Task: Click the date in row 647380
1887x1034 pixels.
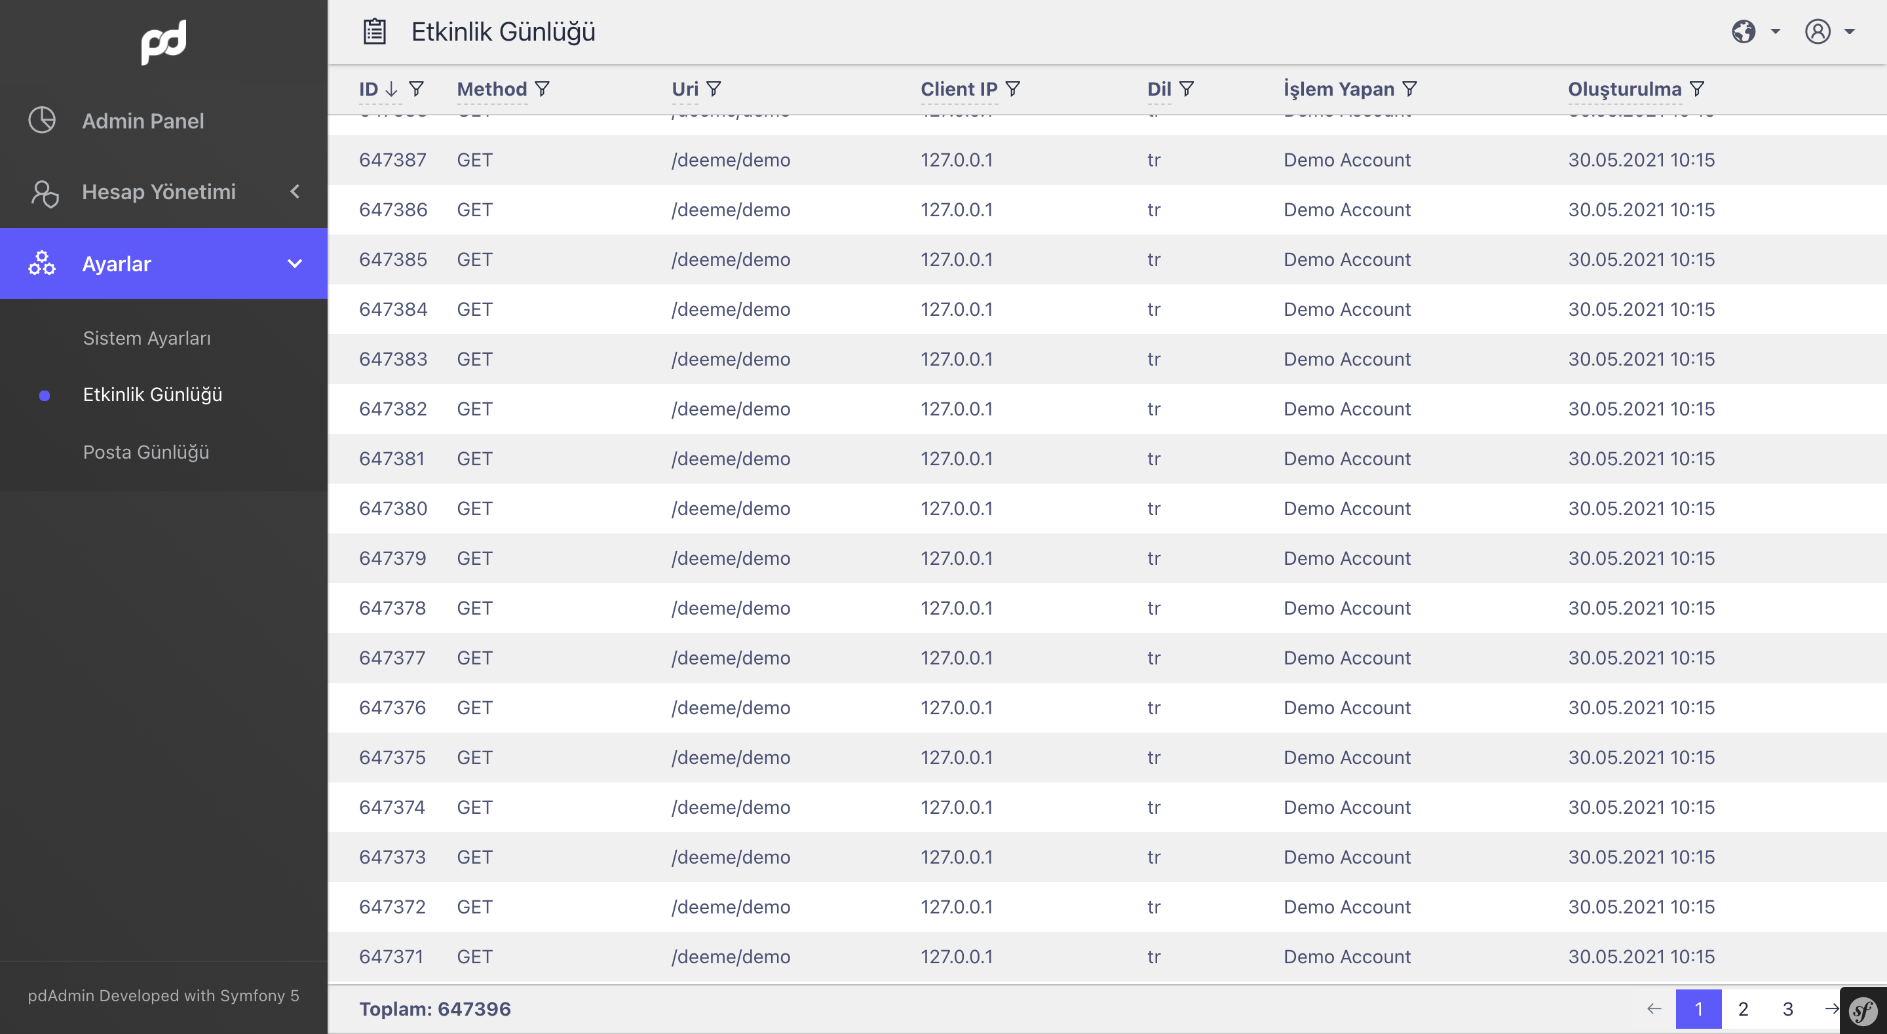Action: click(1641, 508)
